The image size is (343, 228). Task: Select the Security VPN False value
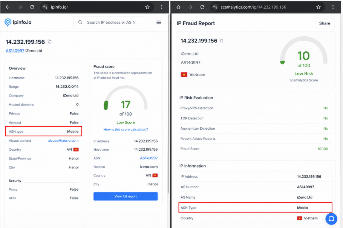tap(74, 198)
